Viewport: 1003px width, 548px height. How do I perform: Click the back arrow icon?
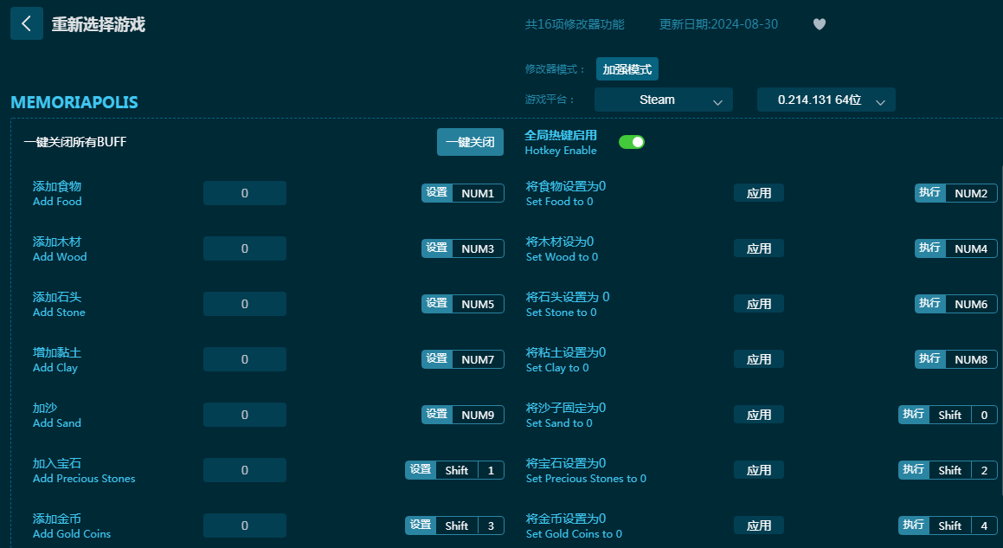pos(26,24)
